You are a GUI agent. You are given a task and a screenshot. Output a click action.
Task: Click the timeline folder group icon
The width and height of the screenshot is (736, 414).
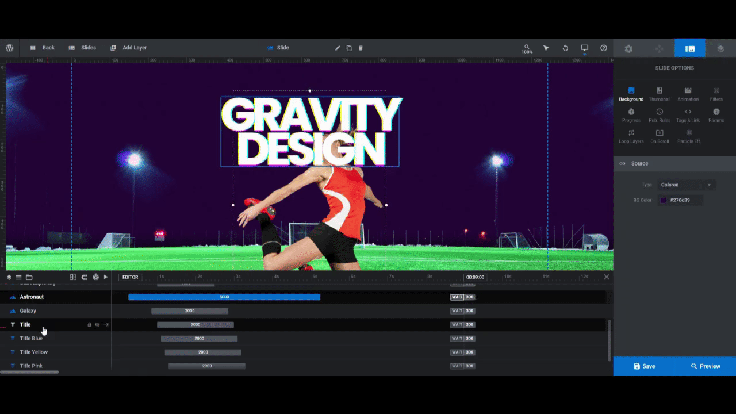[29, 277]
